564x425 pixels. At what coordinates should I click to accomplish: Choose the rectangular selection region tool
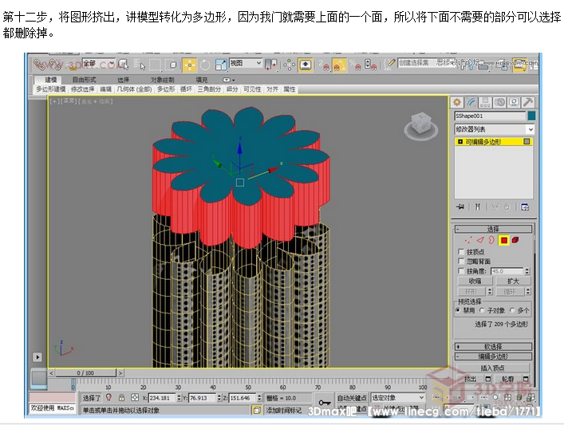tap(156, 65)
